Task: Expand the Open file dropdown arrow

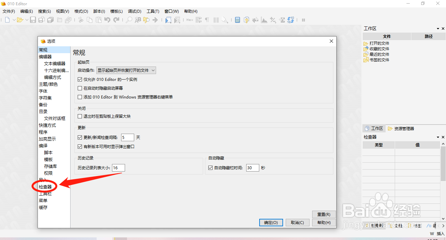Action: [x=27, y=20]
